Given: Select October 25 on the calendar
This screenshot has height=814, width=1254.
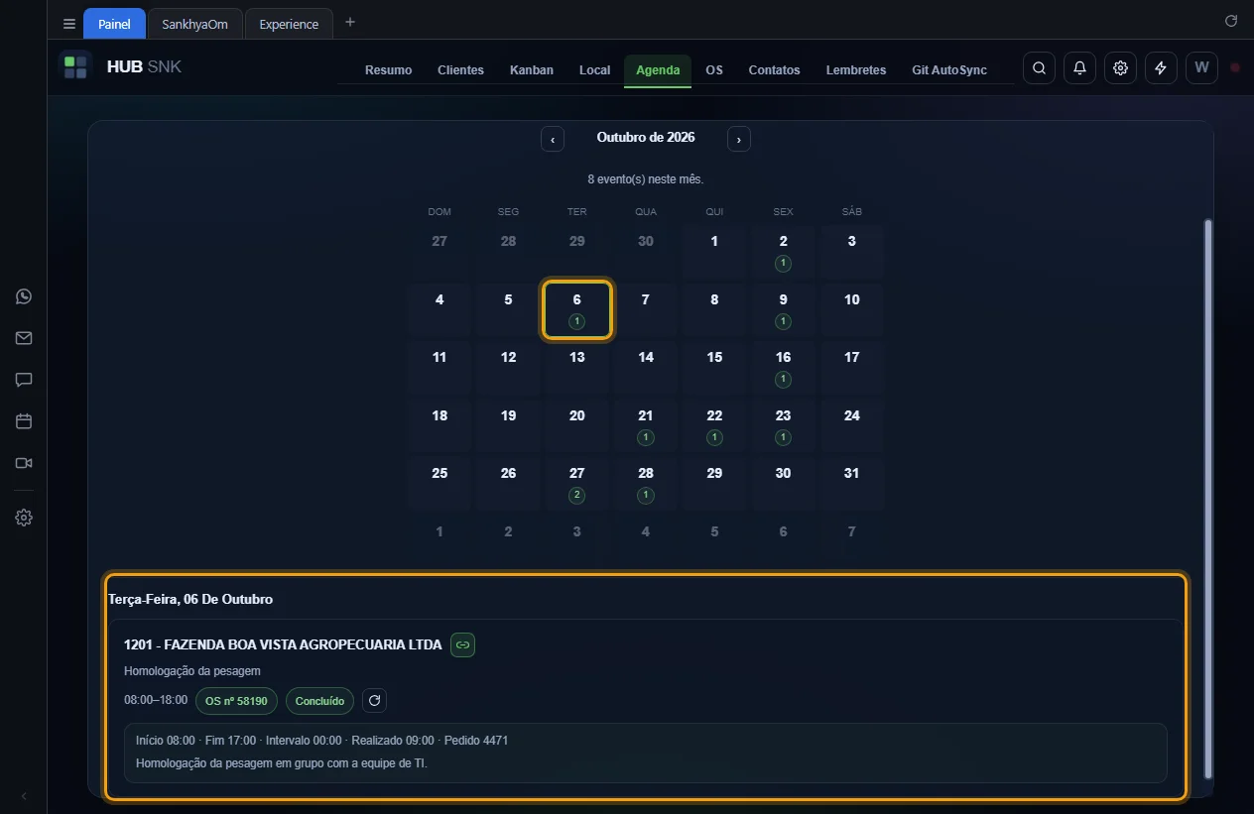Looking at the screenshot, I should (439, 484).
